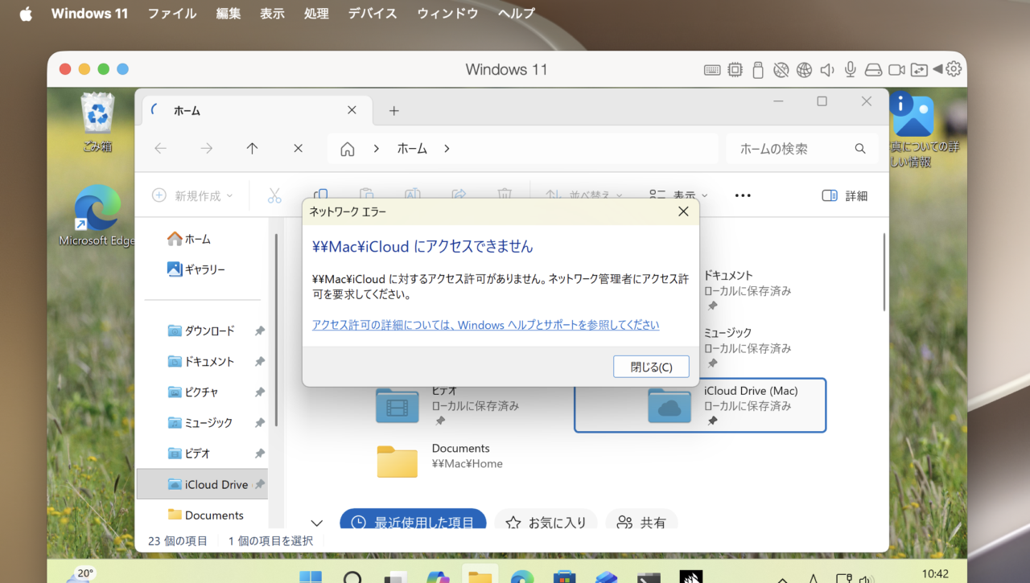1030x583 pixels.
Task: Add a new Explorer tab with plus
Action: [x=393, y=111]
